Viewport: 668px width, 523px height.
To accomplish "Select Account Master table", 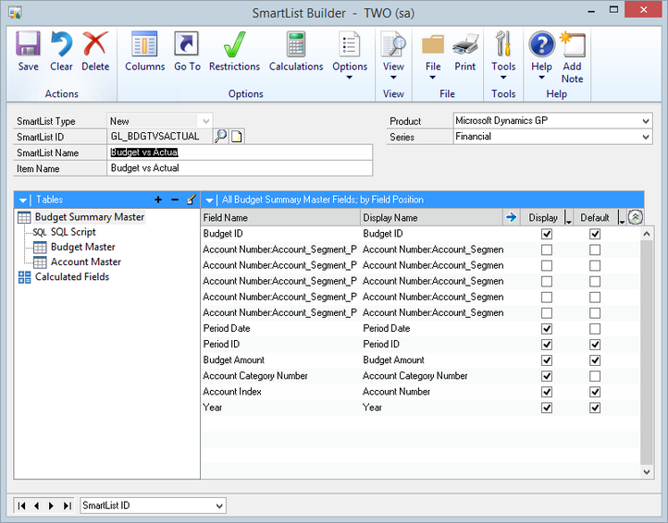I will click(86, 261).
